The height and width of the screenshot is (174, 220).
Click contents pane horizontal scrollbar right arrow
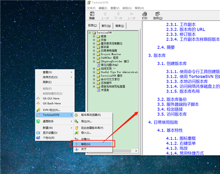[x=136, y=151]
